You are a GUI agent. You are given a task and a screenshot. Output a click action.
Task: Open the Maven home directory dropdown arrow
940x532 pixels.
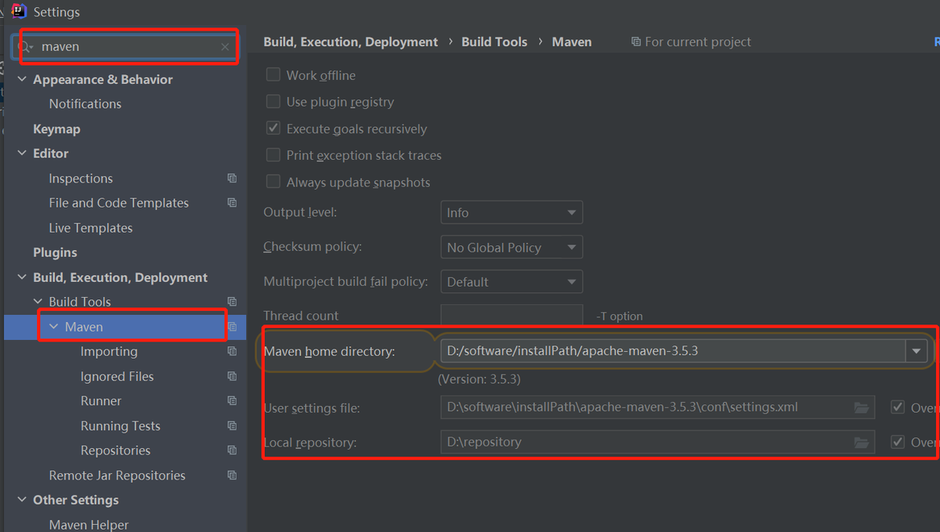(x=916, y=351)
